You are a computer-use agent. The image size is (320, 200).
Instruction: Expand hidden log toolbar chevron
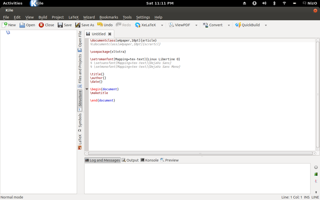coord(316,192)
